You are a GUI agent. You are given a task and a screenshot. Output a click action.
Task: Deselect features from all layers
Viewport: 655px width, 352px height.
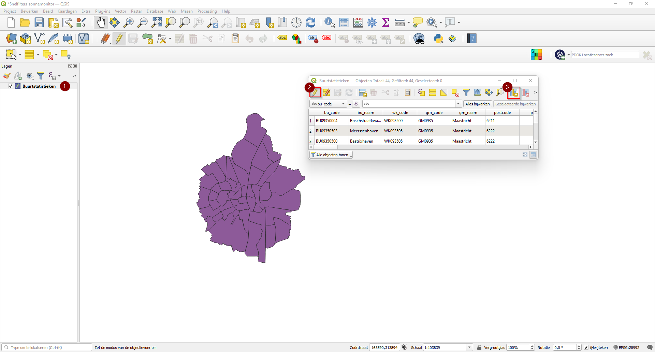click(48, 55)
